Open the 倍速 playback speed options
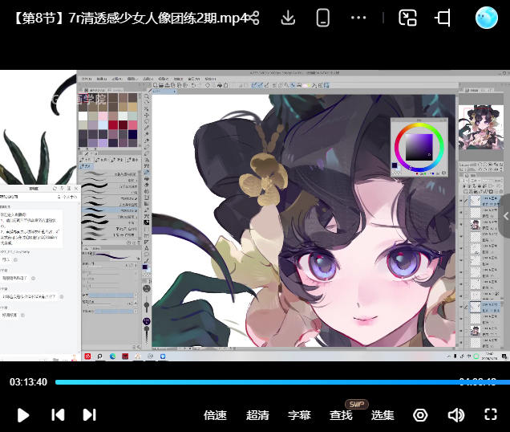Screen dimensions: 510x432 pyautogui.click(x=215, y=415)
